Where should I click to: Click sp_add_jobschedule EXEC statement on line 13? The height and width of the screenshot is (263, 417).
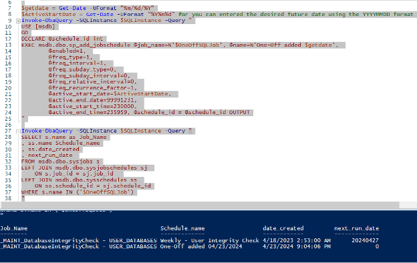point(180,45)
